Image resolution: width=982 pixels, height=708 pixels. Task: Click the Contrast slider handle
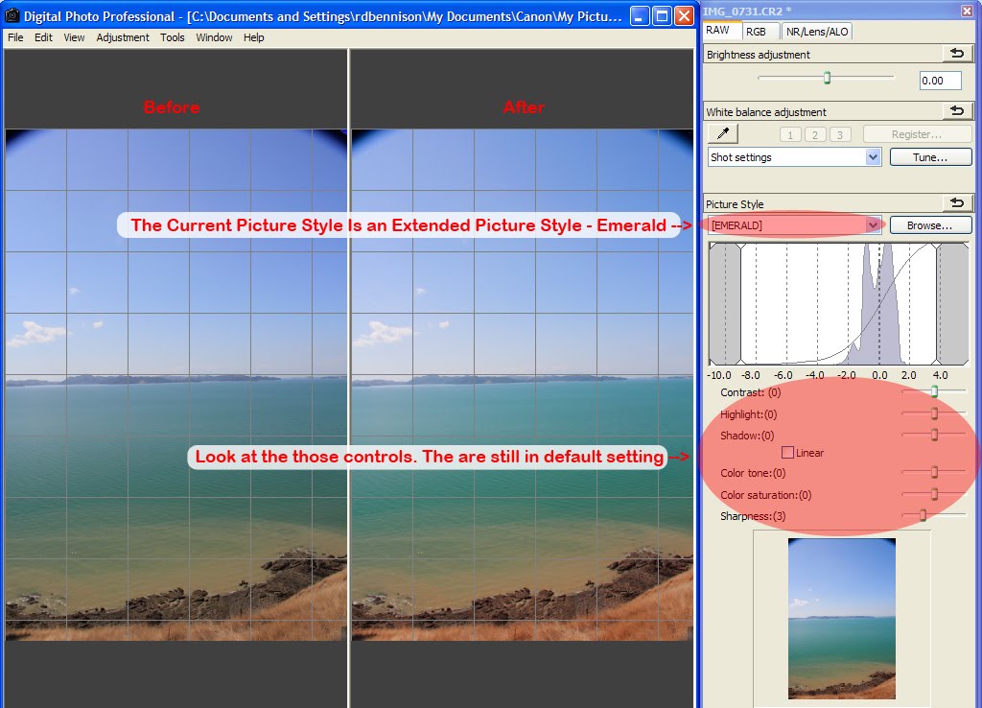(933, 391)
